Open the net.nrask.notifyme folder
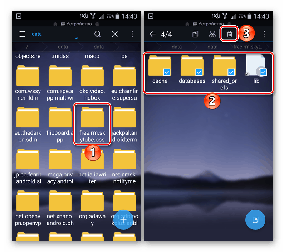 click(x=124, y=166)
